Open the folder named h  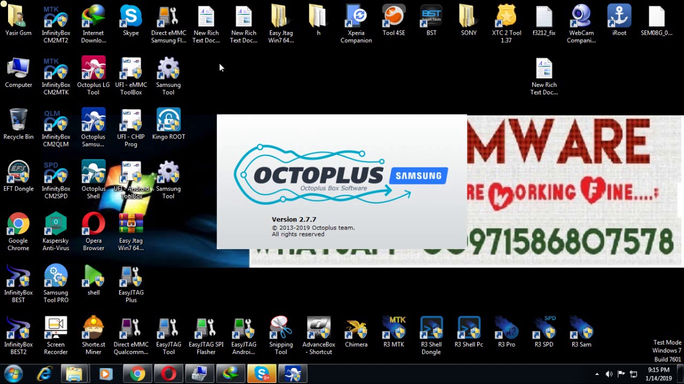(318, 21)
